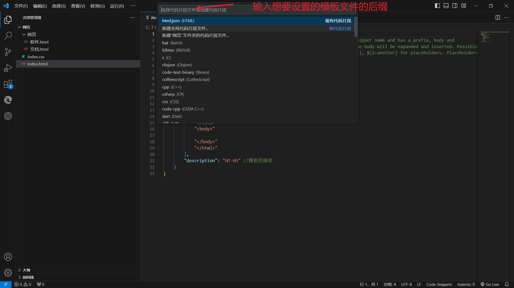
Task: Select cpp (C++) snippet language
Action: click(x=257, y=87)
